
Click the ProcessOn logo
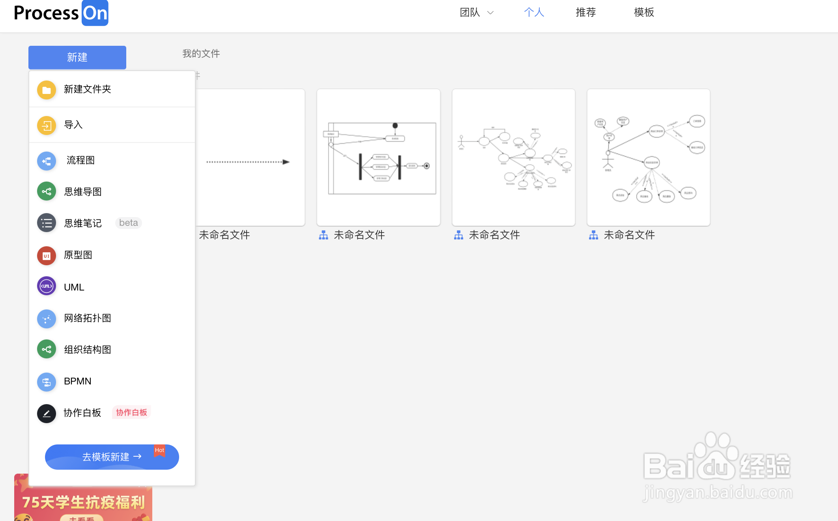pyautogui.click(x=61, y=13)
